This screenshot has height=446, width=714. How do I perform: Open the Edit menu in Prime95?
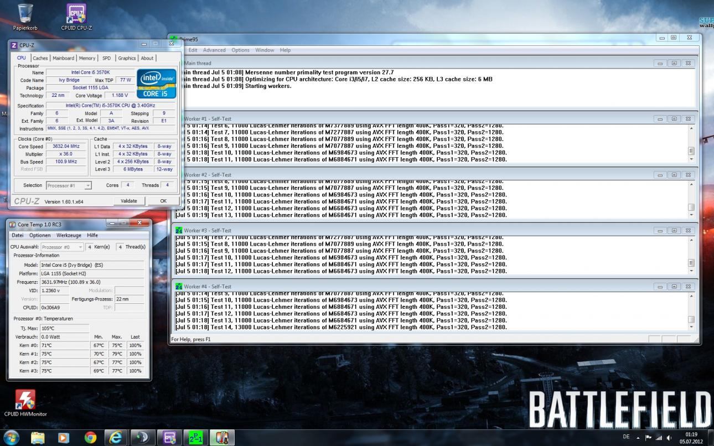[193, 50]
